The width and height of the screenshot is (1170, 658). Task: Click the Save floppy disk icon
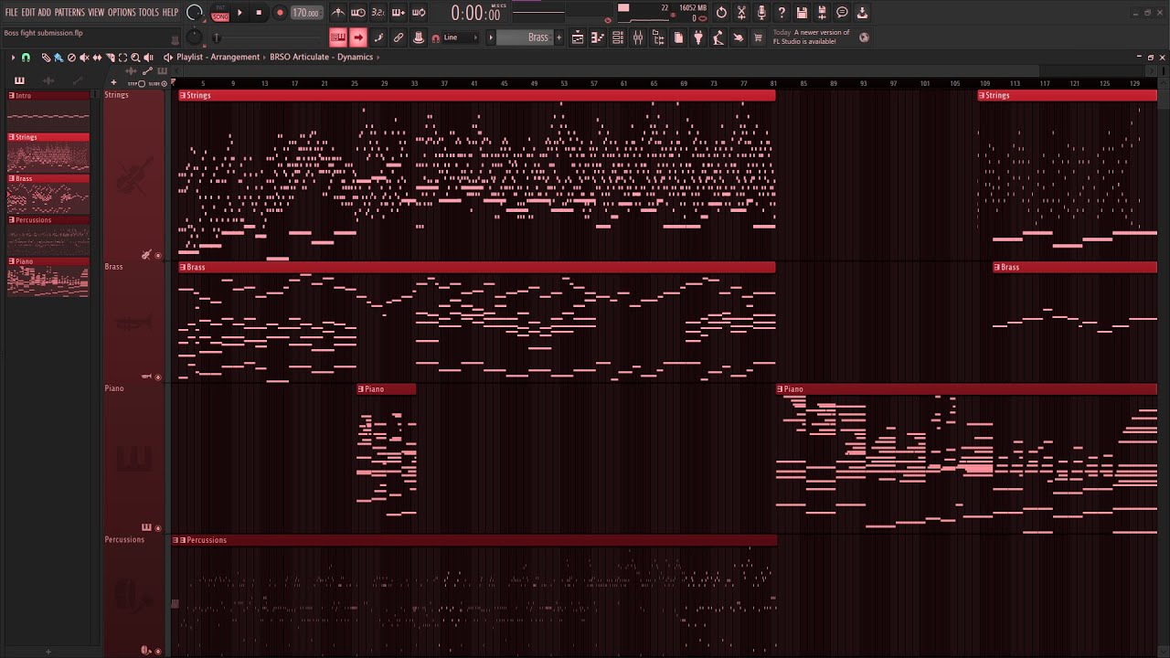pos(802,13)
